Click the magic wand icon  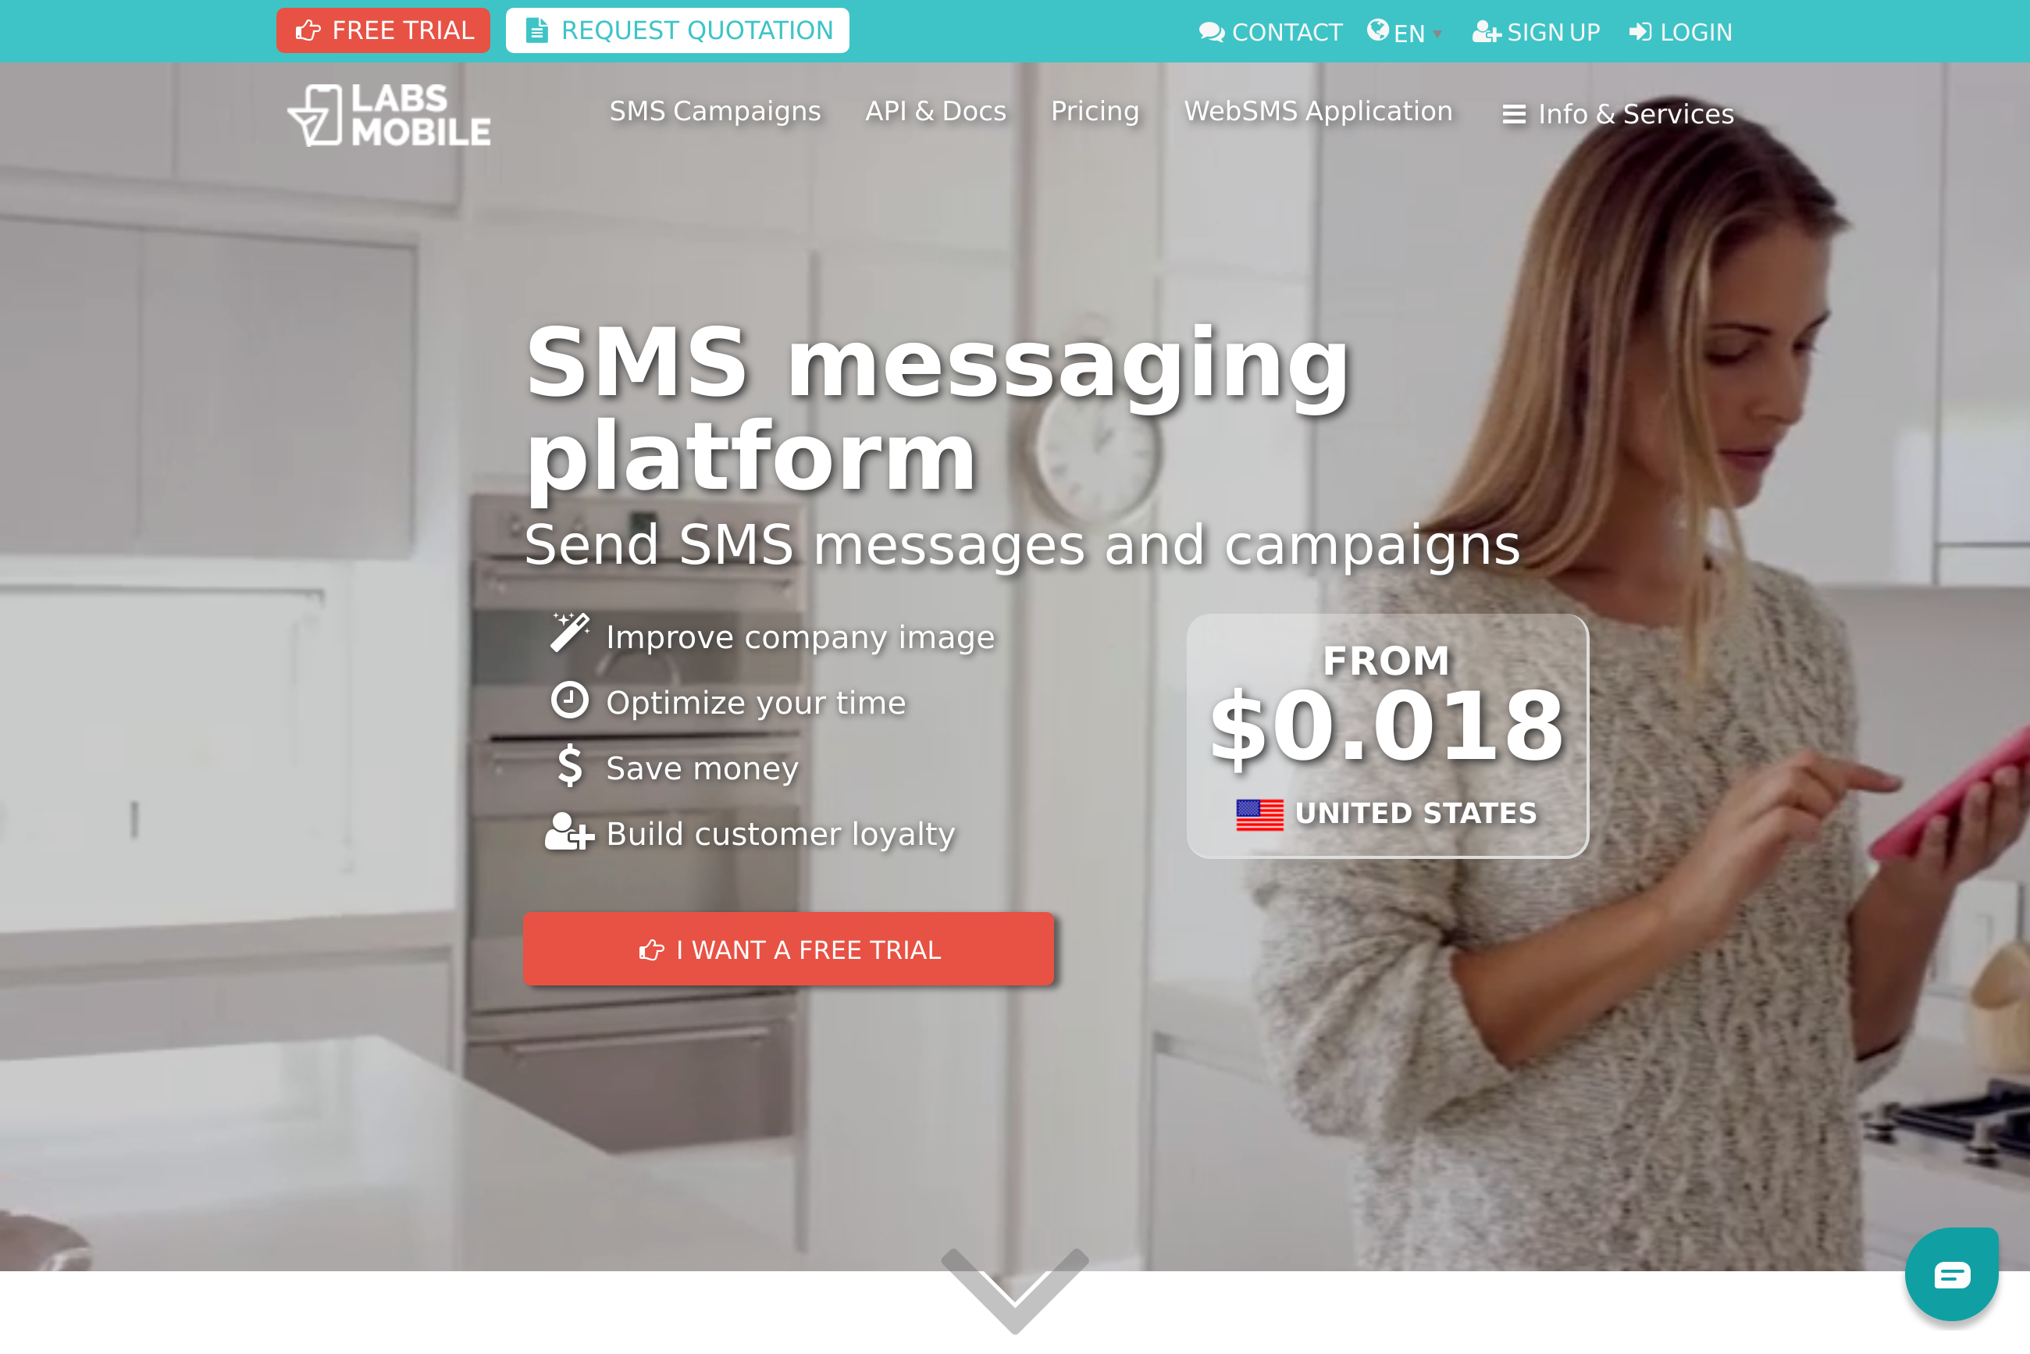pyautogui.click(x=570, y=633)
